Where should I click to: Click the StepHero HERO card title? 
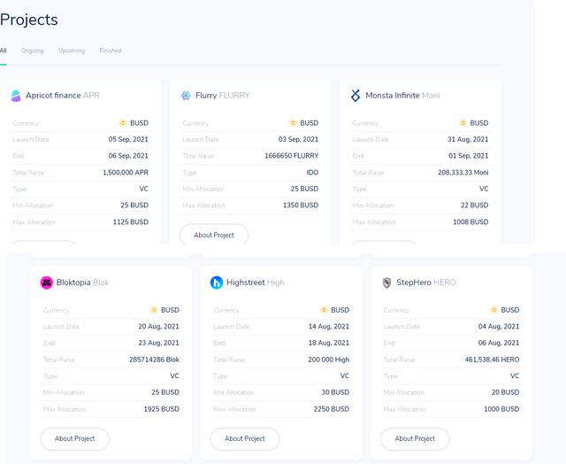[x=426, y=282]
